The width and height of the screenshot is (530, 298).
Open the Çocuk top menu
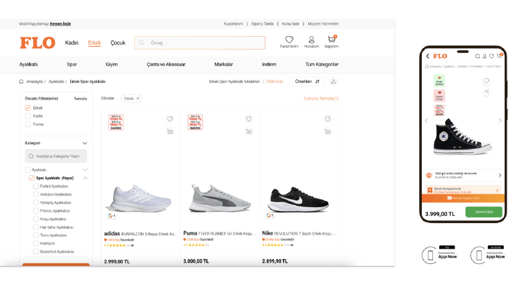(x=118, y=43)
